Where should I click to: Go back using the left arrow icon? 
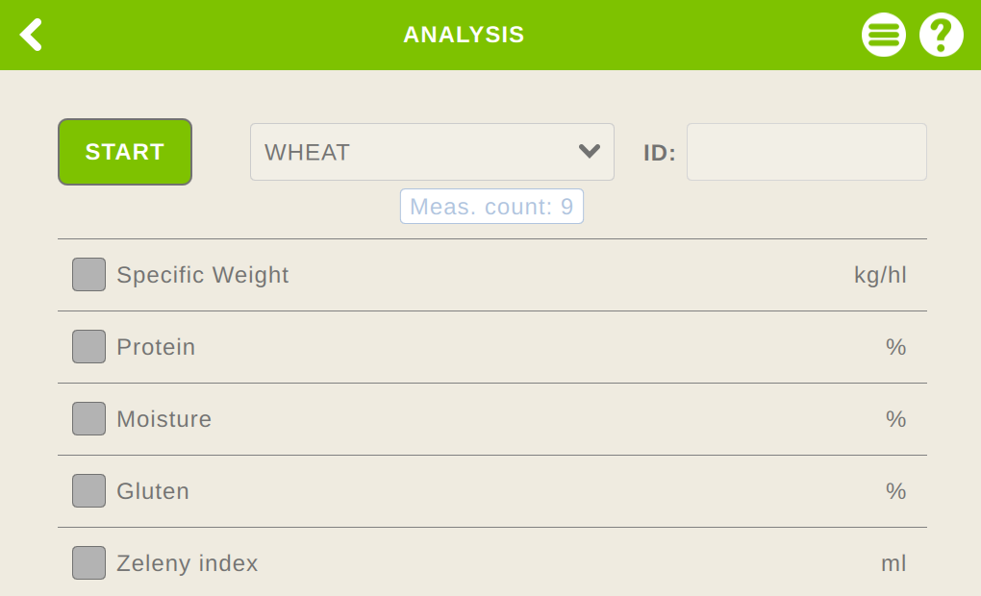coord(31,35)
